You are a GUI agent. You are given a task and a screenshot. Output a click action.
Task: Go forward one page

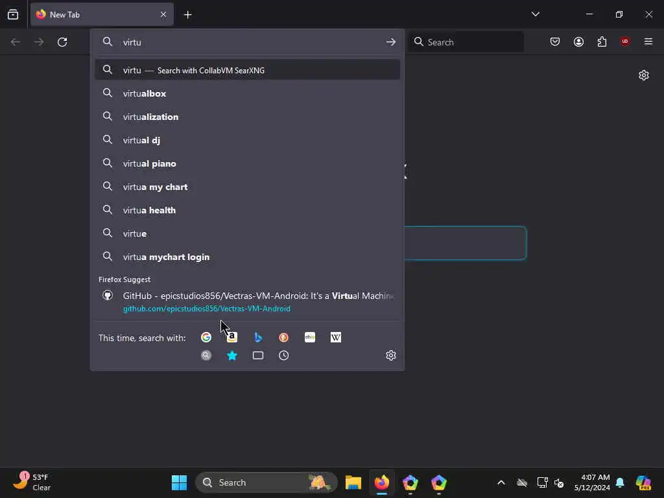pyautogui.click(x=39, y=42)
